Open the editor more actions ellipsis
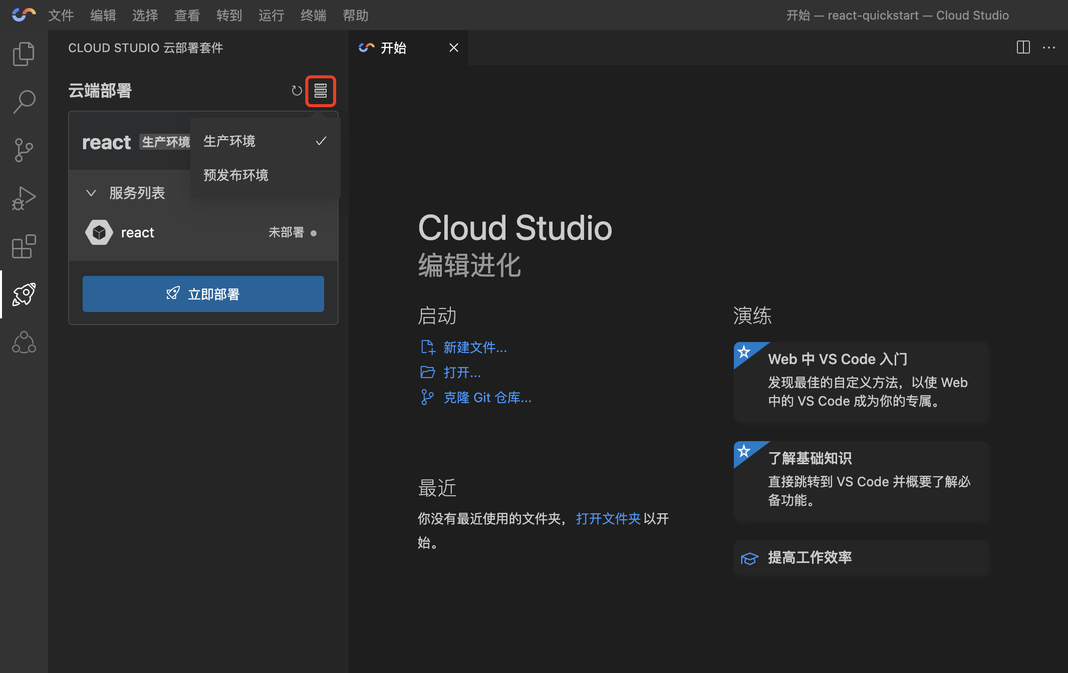 (x=1049, y=48)
